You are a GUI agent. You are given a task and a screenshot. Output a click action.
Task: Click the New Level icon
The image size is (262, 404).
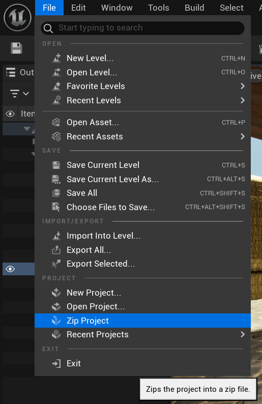click(56, 58)
